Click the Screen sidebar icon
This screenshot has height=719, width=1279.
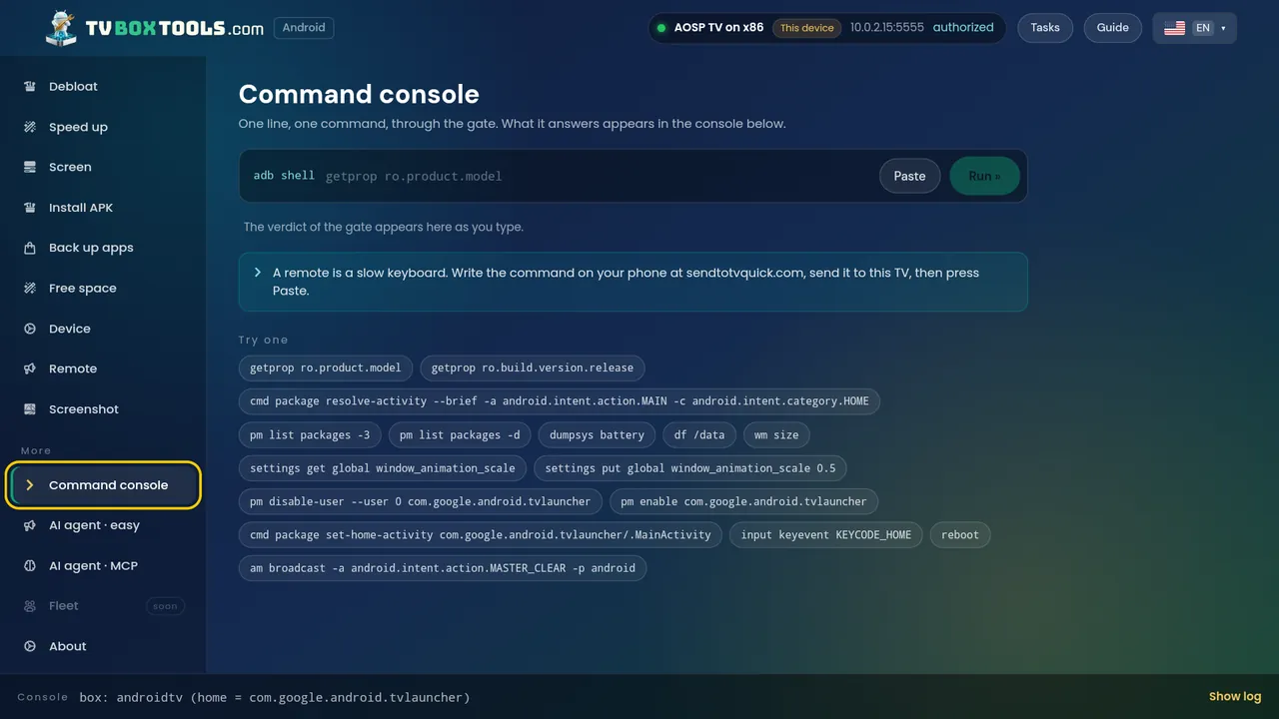tap(30, 167)
